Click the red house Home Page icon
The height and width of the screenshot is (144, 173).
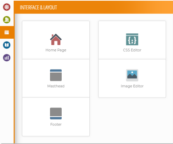(x=56, y=39)
